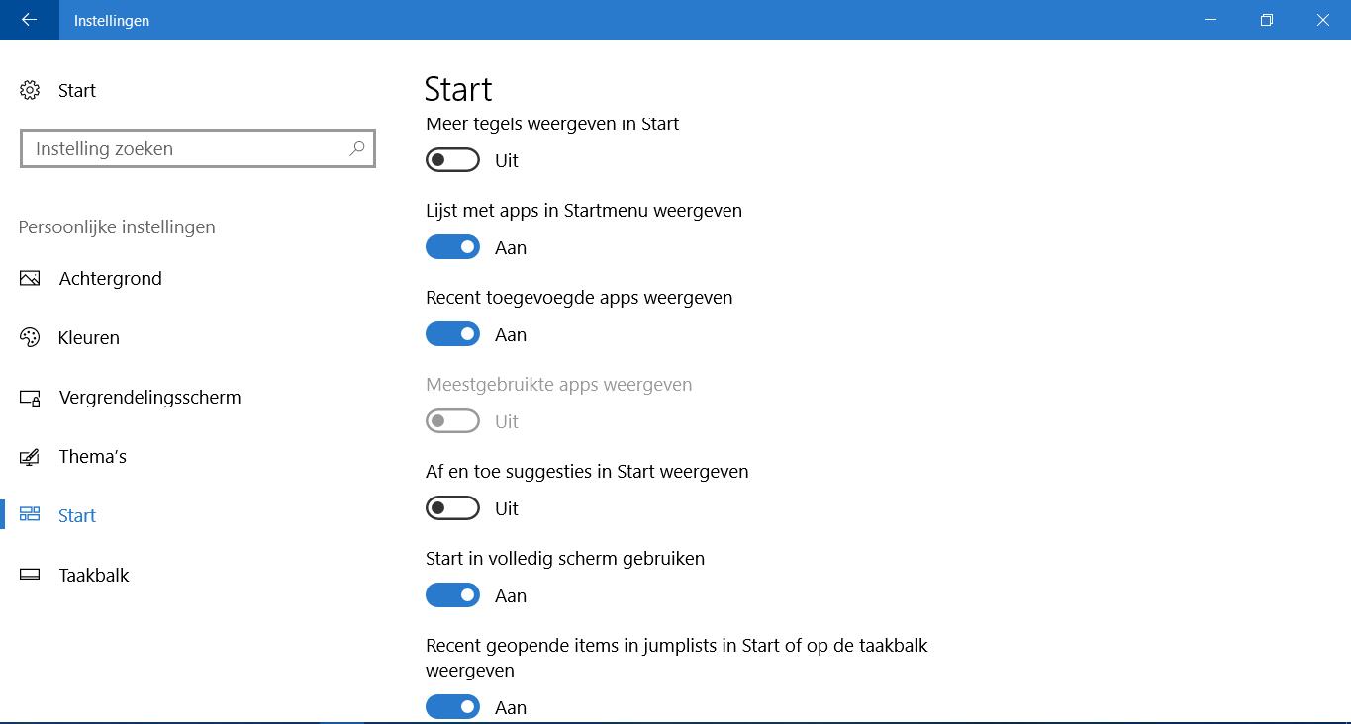This screenshot has width=1351, height=724.
Task: Go to Kleuren settings page
Action: [89, 337]
